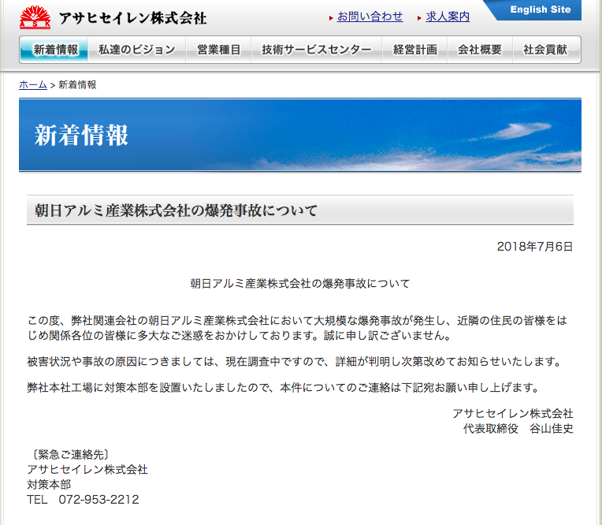Click the heading 朝日アルミ産業株式会社の爆発事故について in gray bar
This screenshot has width=602, height=525.
[176, 210]
